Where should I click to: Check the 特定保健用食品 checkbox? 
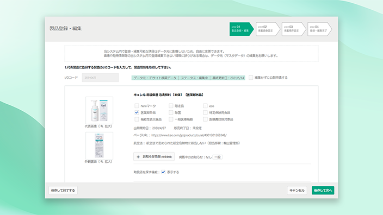pyautogui.click(x=205, y=112)
